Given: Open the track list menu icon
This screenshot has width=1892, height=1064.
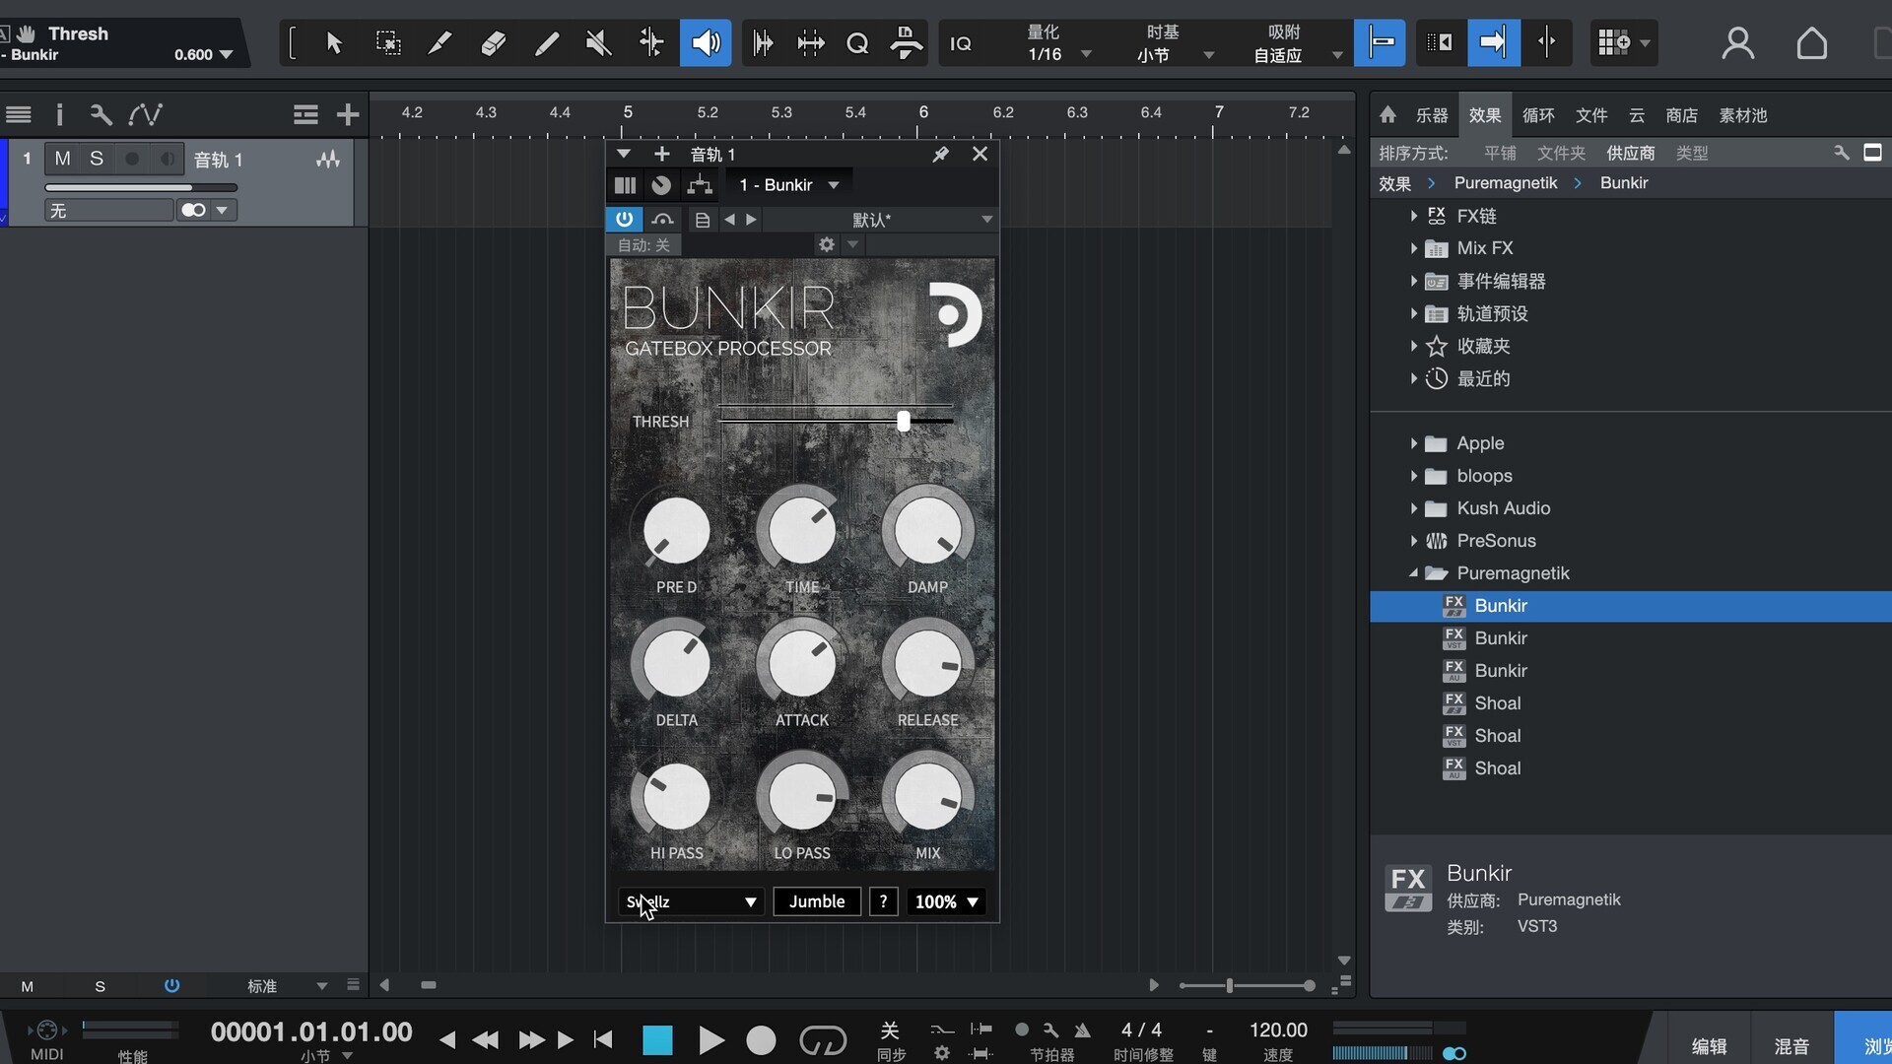Looking at the screenshot, I should pos(19,115).
